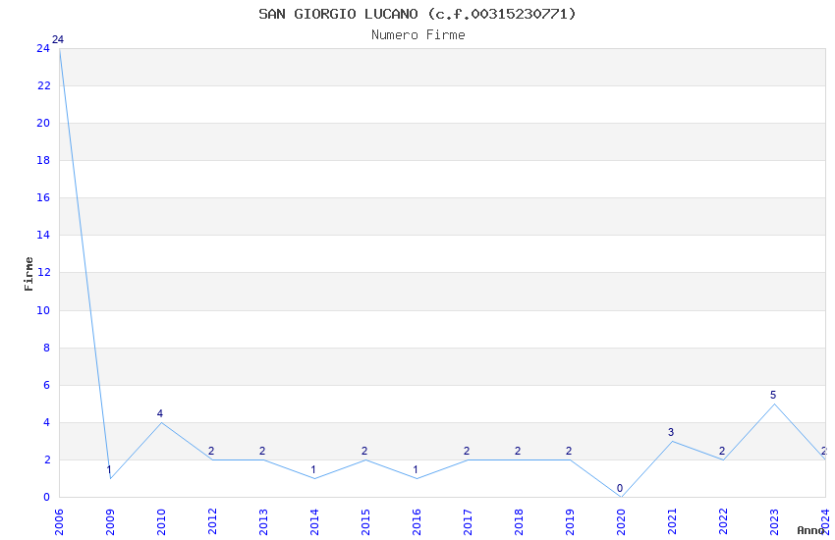The width and height of the screenshot is (835, 540).
Task: Click the data value 4 above 2010
Action: click(160, 413)
